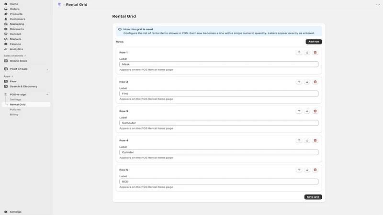Click the Home icon in sidebar
This screenshot has height=215, width=383.
pos(6,4)
